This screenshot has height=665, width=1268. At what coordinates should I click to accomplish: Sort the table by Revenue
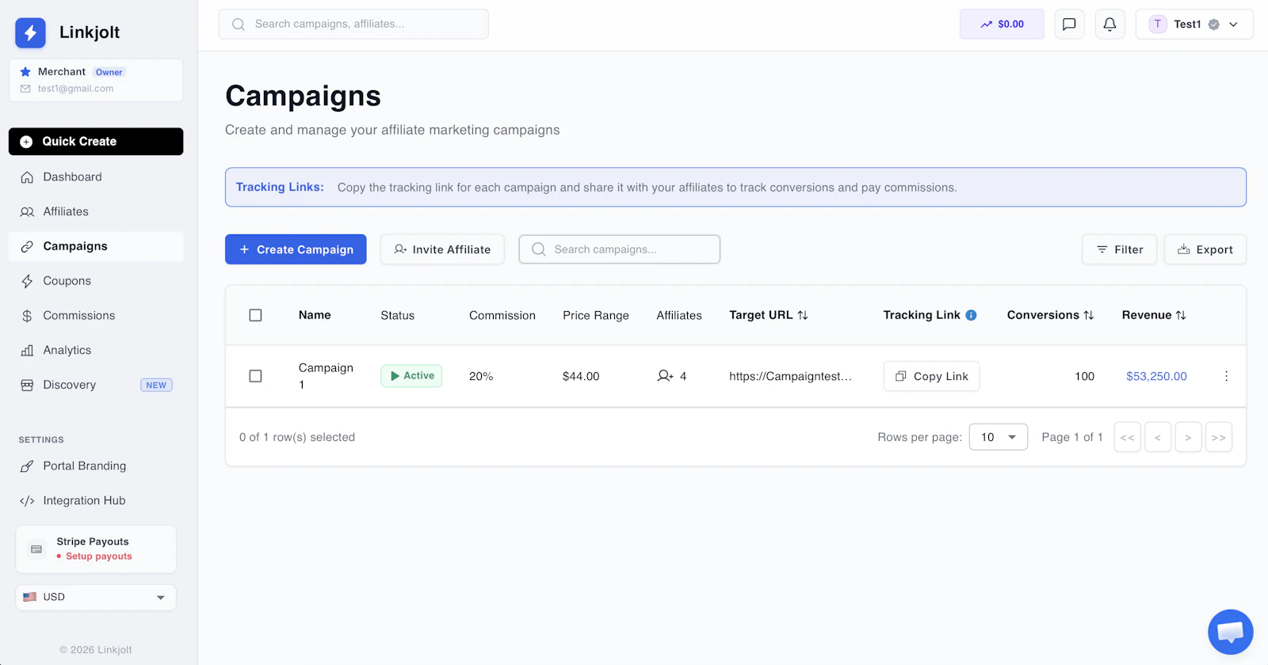pos(1154,315)
